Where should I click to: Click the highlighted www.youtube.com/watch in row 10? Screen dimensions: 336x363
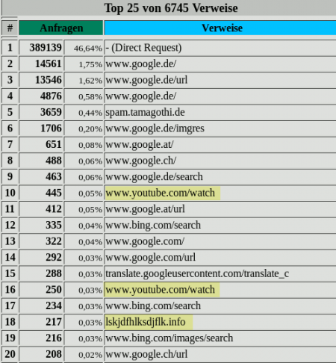tap(160, 193)
